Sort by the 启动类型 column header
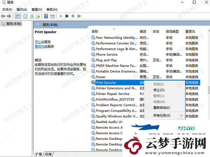Screen dimensions: 210x157 pos(172,32)
